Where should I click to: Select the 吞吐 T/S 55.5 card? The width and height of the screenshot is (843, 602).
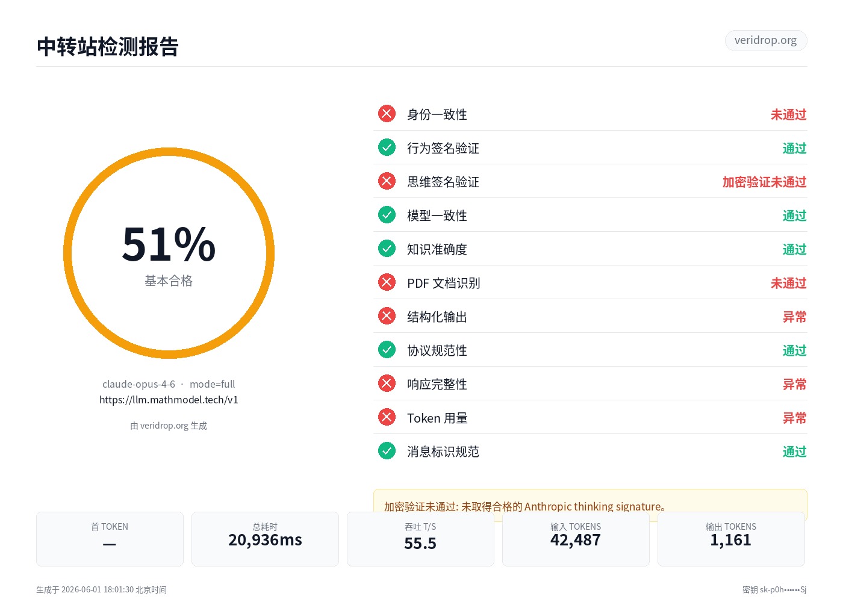[420, 539]
